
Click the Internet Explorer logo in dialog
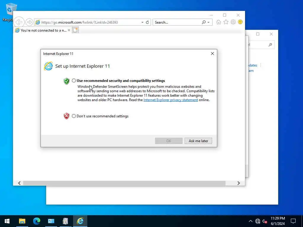tap(48, 66)
